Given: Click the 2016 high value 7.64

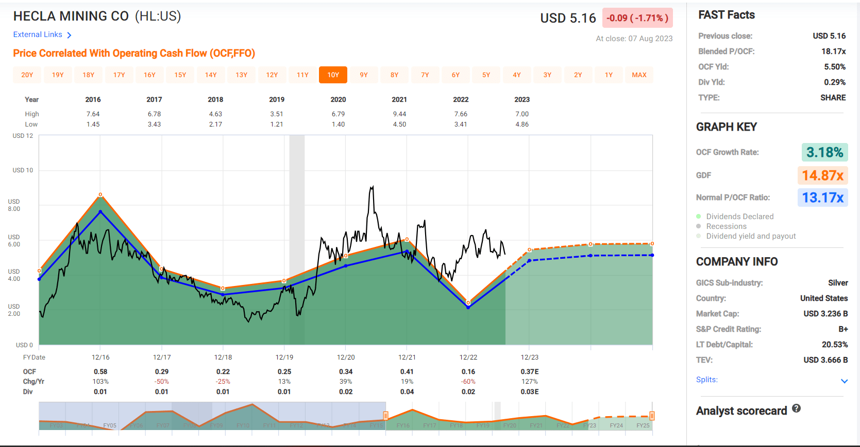Looking at the screenshot, I should point(93,114).
